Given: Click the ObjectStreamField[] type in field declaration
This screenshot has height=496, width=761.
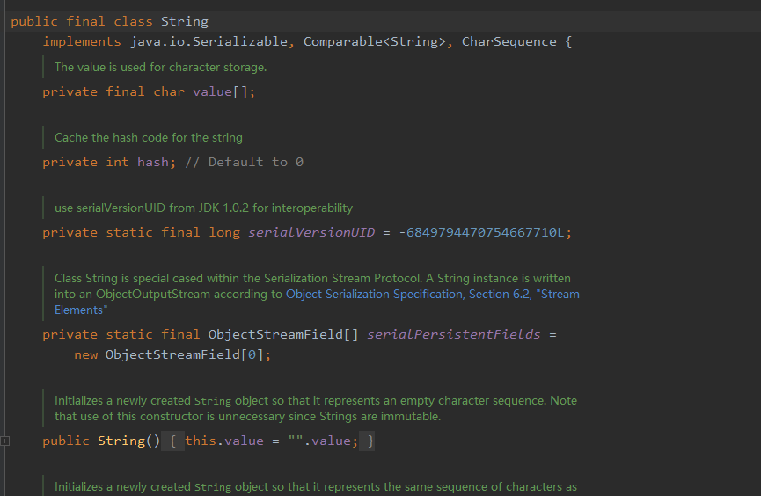Looking at the screenshot, I should pos(283,334).
